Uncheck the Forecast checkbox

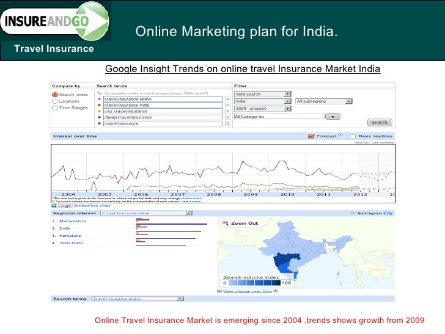tap(311, 136)
